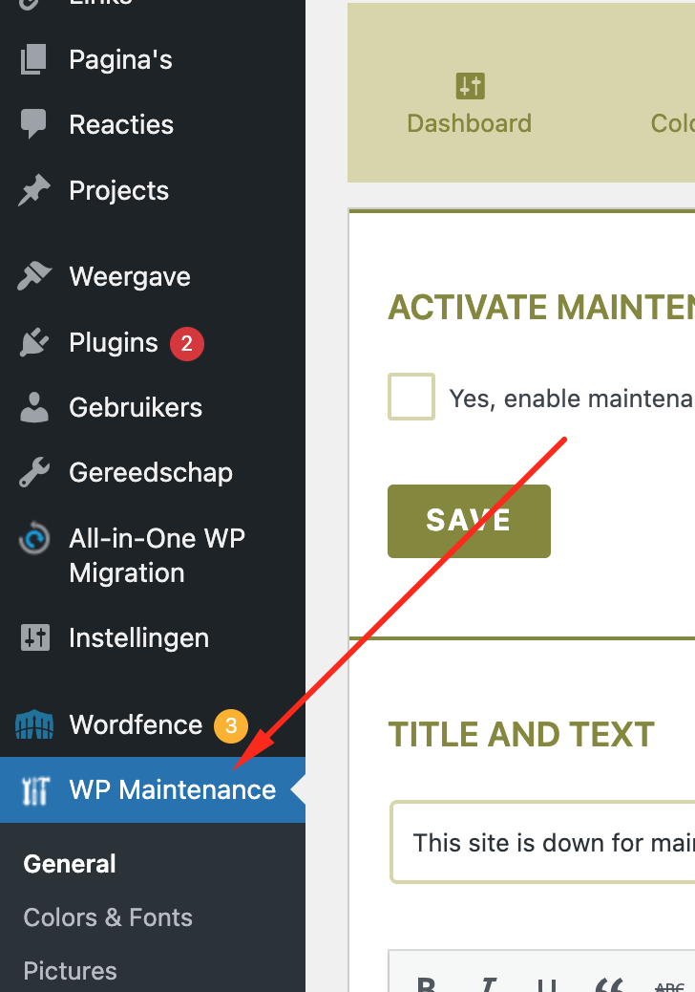The width and height of the screenshot is (695, 992).
Task: Click the Wordfence shield icon
Action: coord(33,725)
